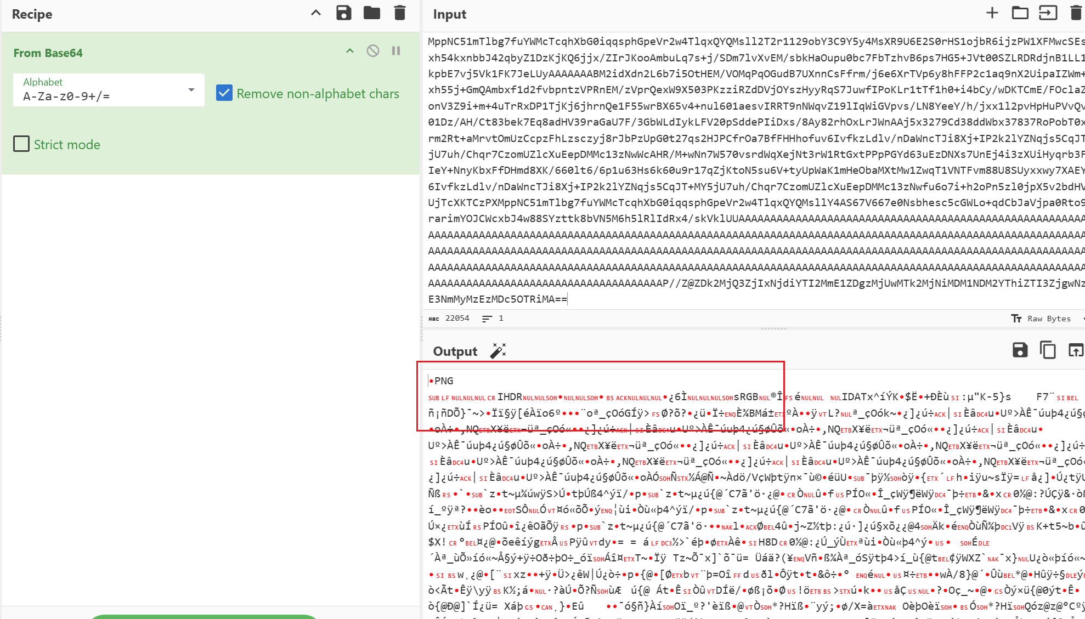Load a recipe from the folder icon
Viewport: 1085px width, 619px height.
[x=372, y=13]
